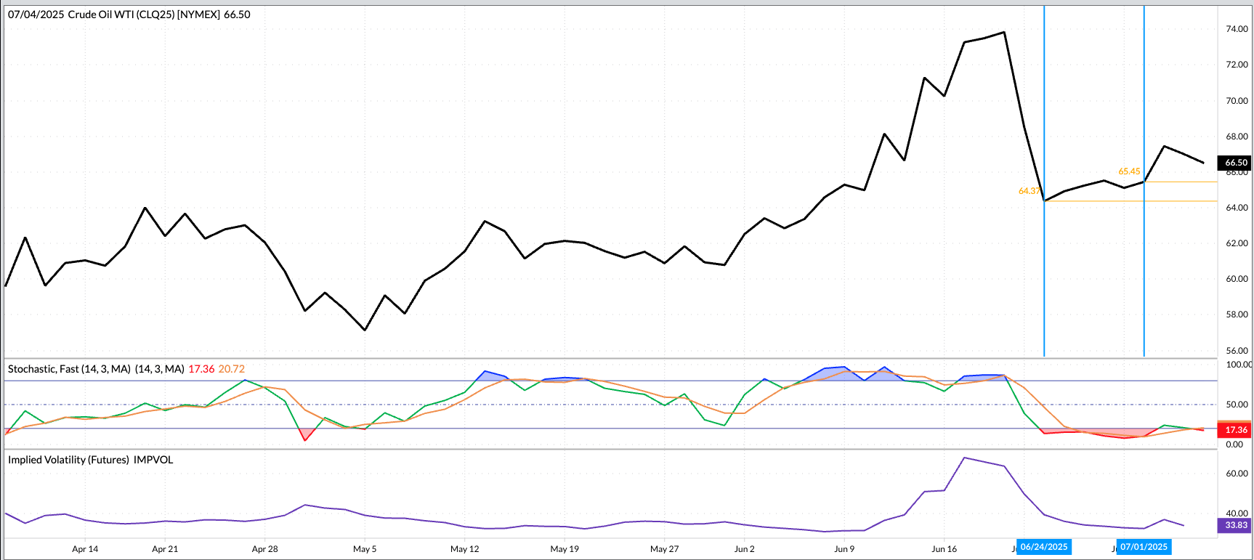Click the orange 65.45 price annotation
Image resolution: width=1254 pixels, height=560 pixels.
[x=1129, y=171]
